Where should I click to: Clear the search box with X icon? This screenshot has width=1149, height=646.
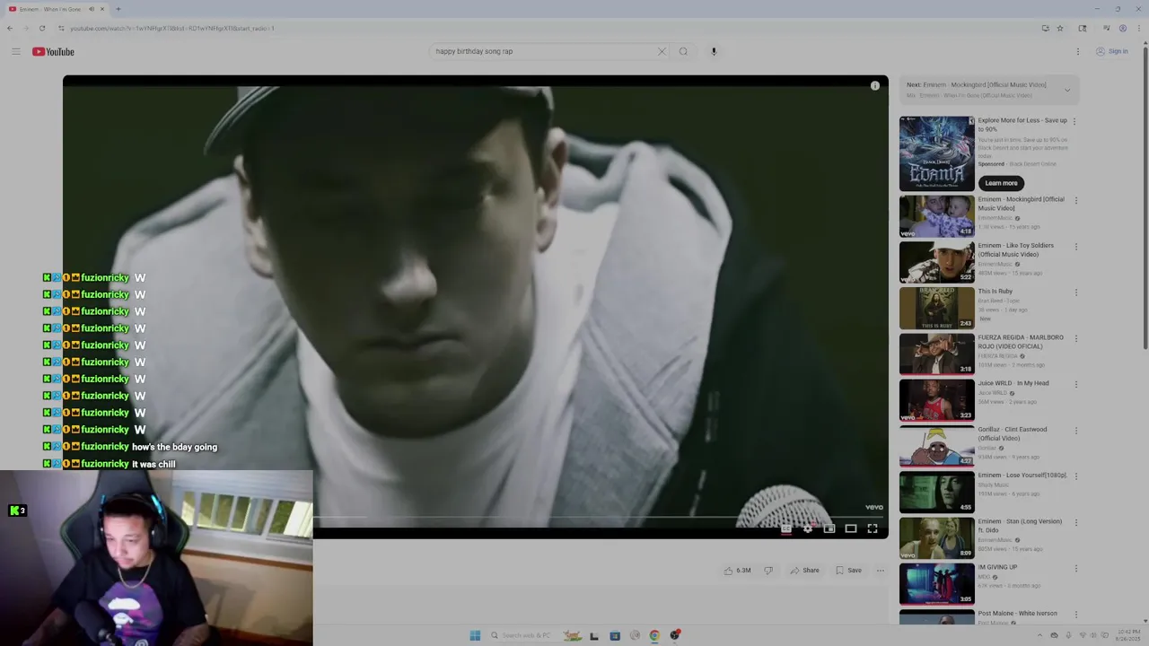click(x=662, y=51)
